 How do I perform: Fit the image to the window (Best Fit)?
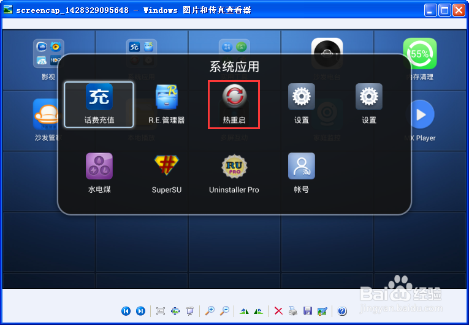161,311
